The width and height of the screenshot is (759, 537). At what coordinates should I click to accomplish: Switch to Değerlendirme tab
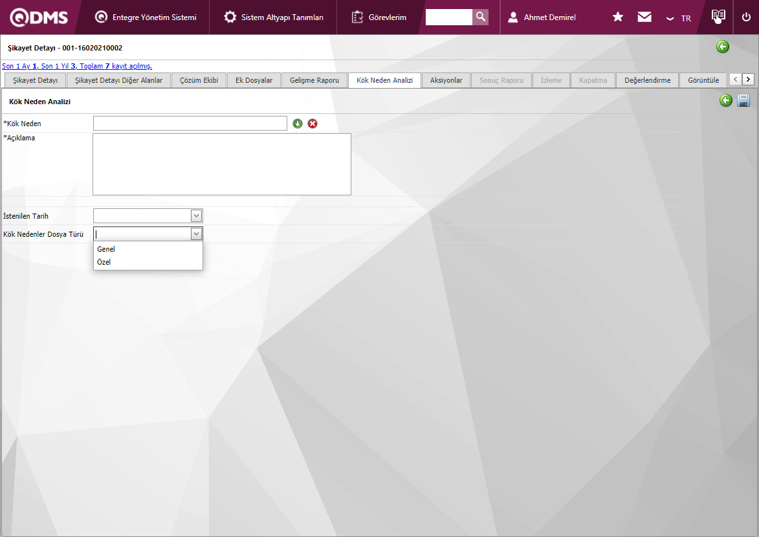tap(648, 80)
